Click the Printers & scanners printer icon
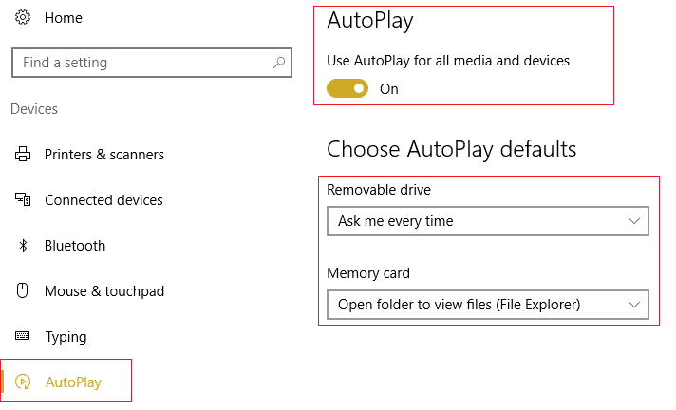 23,154
